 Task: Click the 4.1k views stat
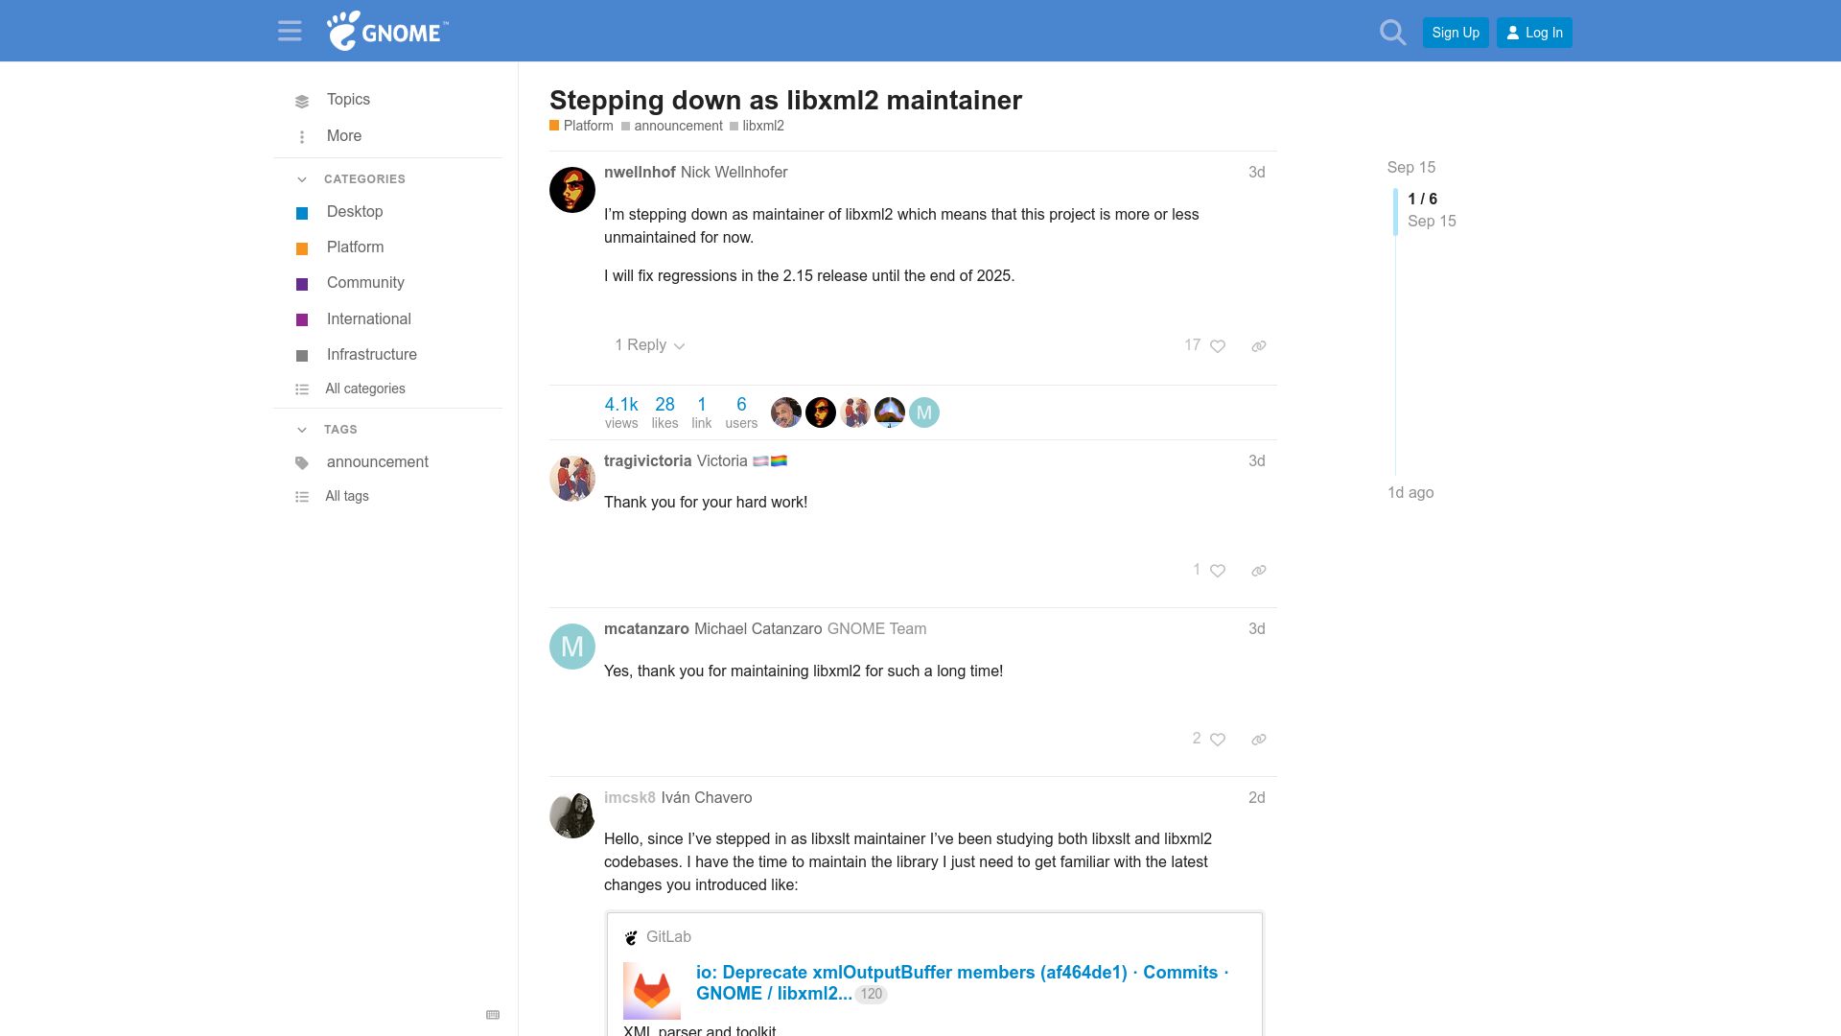[x=621, y=412]
